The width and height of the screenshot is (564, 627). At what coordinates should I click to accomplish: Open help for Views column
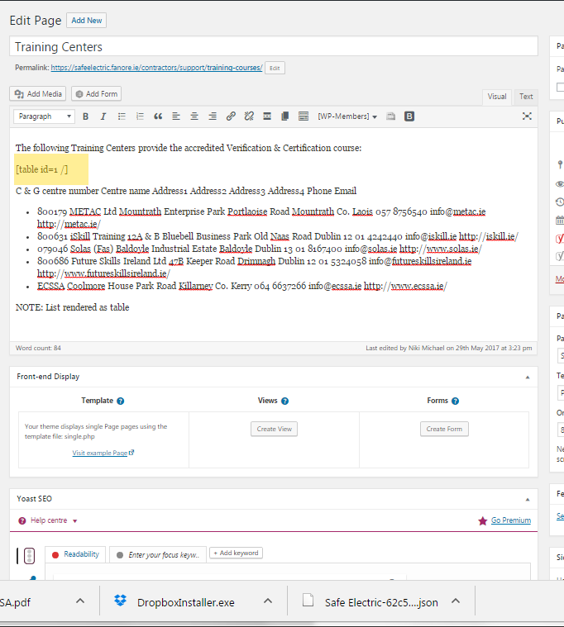pos(285,401)
